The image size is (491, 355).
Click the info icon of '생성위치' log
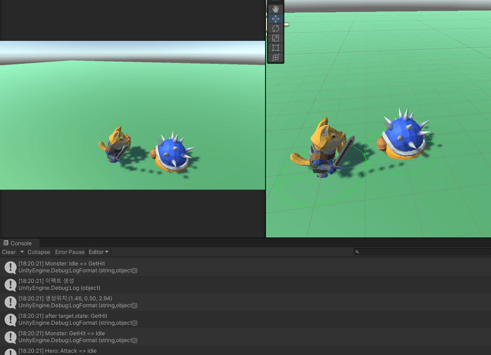point(10,302)
